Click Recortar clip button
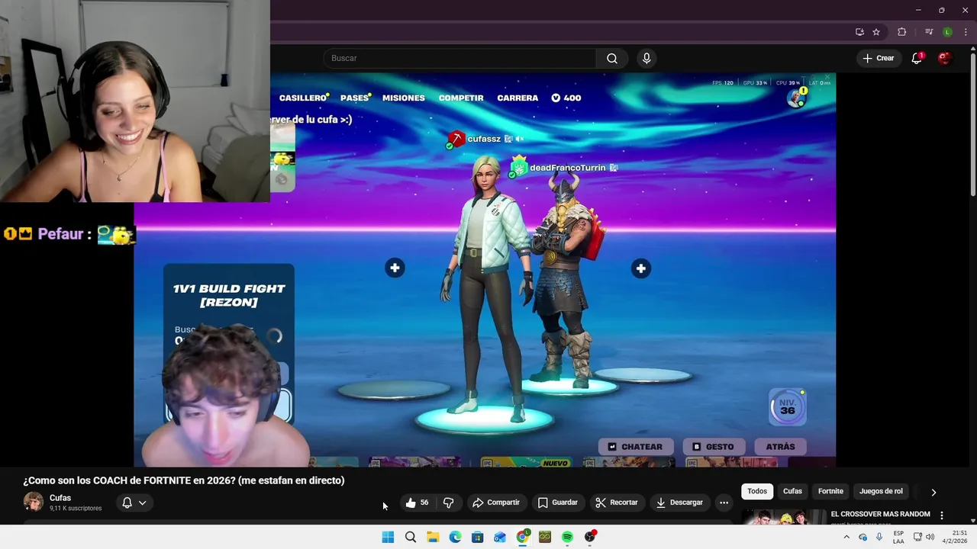The image size is (977, 549). pos(617,502)
